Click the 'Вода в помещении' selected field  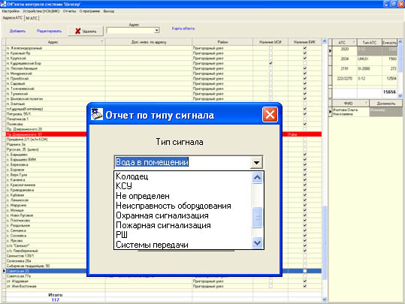182,162
